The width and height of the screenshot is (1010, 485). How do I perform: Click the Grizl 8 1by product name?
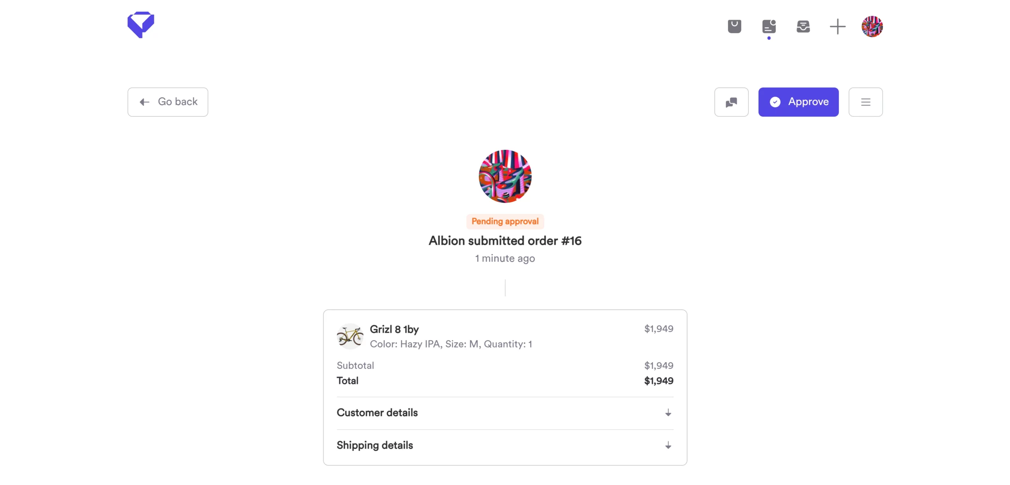(394, 329)
